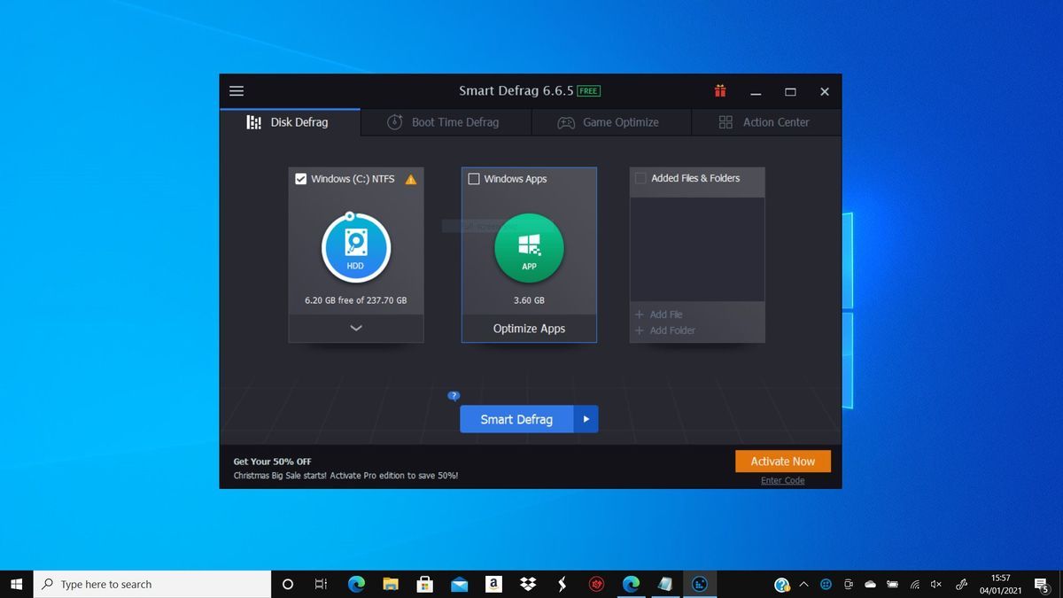The width and height of the screenshot is (1063, 598).
Task: Click the Smart Defrag button
Action: coord(516,419)
